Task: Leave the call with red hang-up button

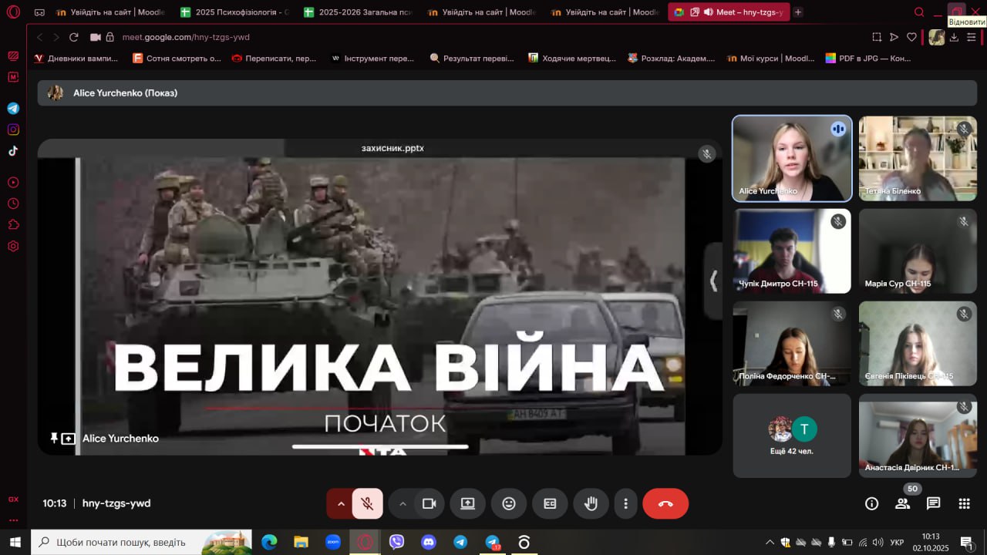Action: 665,503
